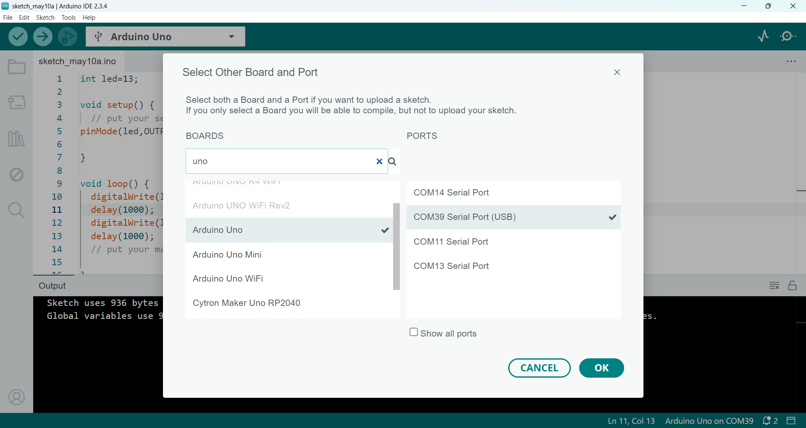Open the File menu
The height and width of the screenshot is (428, 806).
coord(8,18)
